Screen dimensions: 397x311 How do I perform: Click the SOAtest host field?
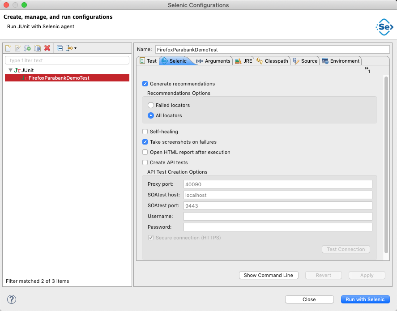point(278,195)
